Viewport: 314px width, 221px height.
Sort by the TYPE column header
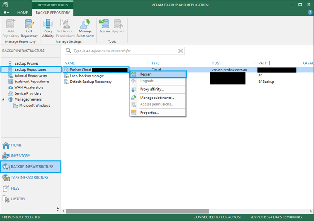point(155,63)
